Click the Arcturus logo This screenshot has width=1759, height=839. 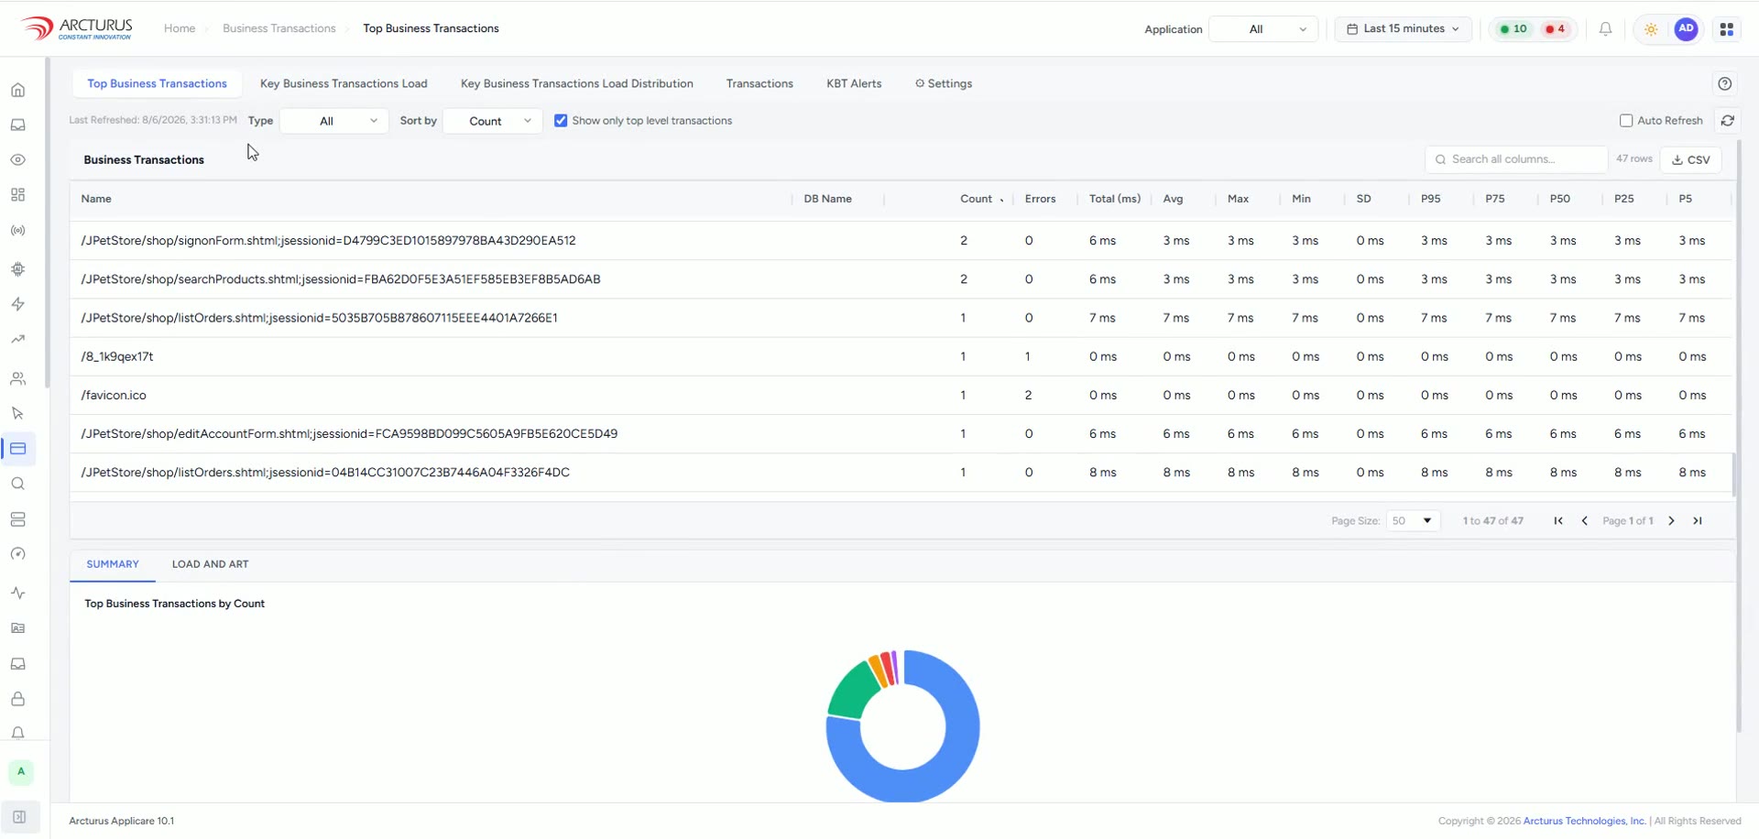[x=77, y=28]
